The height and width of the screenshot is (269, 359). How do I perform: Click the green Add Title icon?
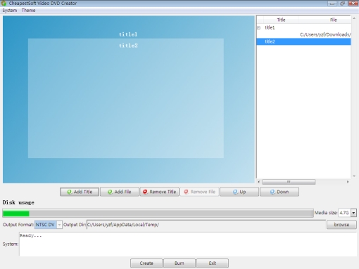tap(70, 192)
